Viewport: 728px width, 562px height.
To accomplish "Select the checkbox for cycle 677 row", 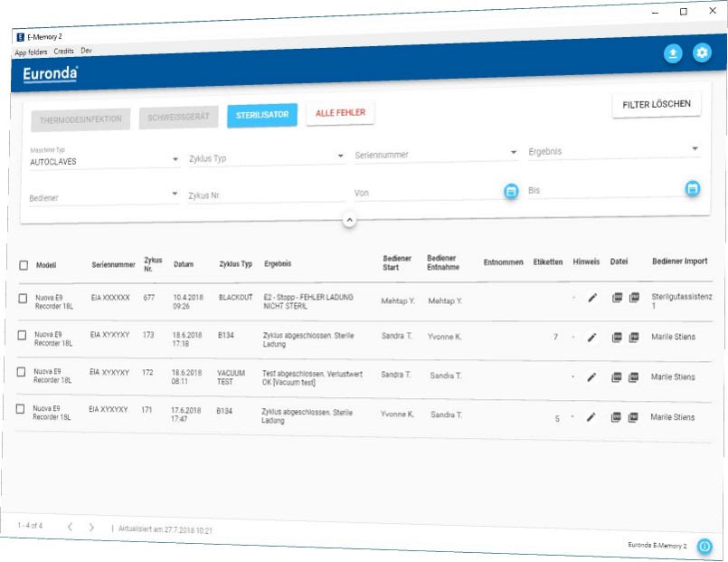I will [23, 298].
